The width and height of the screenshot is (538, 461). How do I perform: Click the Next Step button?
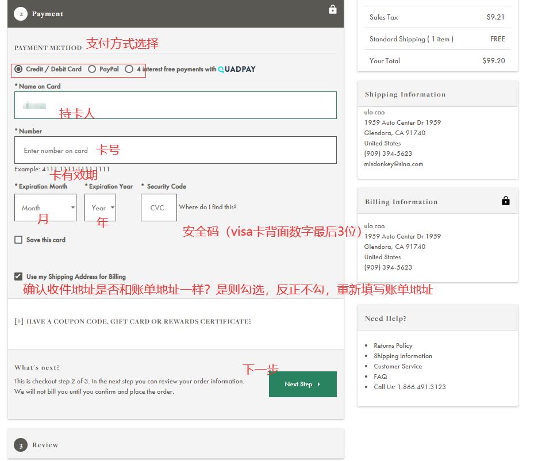302,384
